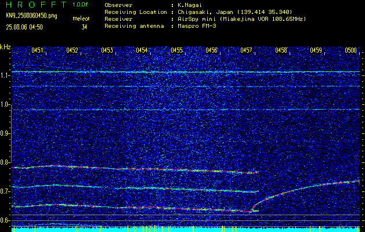Click the green version number beside the HROFFT title
The height and width of the screenshot is (232, 365).
point(80,5)
